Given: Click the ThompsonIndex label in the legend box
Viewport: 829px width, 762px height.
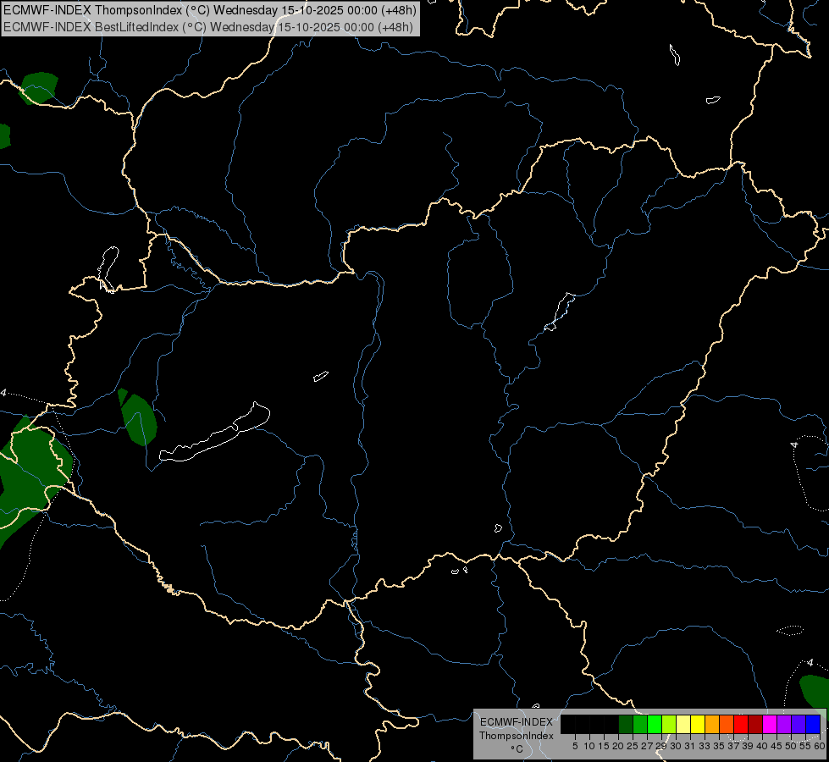Looking at the screenshot, I should (x=516, y=736).
